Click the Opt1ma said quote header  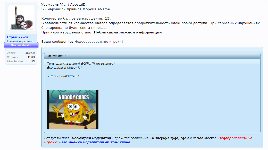click(x=152, y=56)
